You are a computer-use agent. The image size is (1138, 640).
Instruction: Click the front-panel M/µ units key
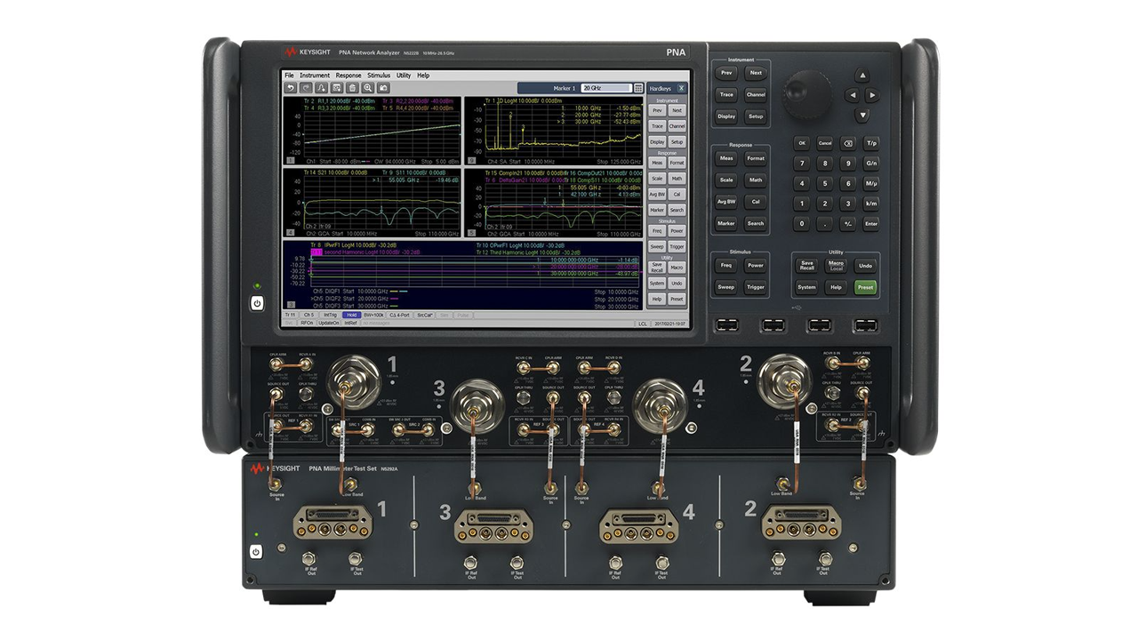[871, 183]
